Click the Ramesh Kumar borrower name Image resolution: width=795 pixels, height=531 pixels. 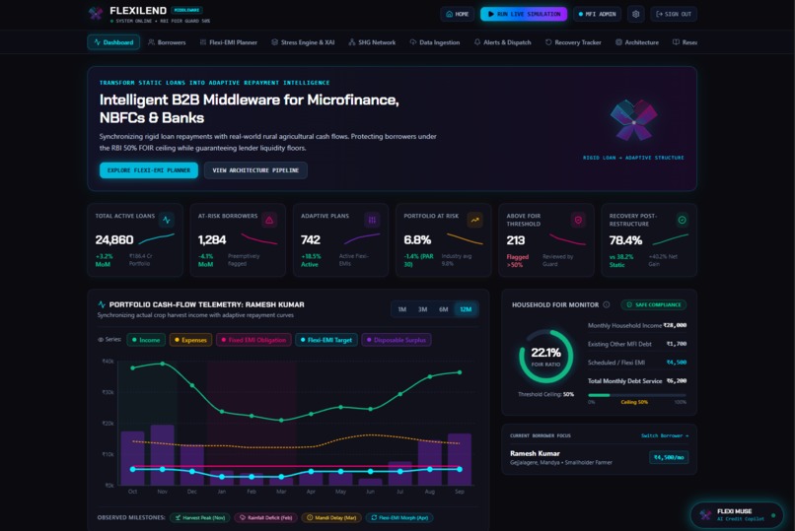tap(535, 453)
